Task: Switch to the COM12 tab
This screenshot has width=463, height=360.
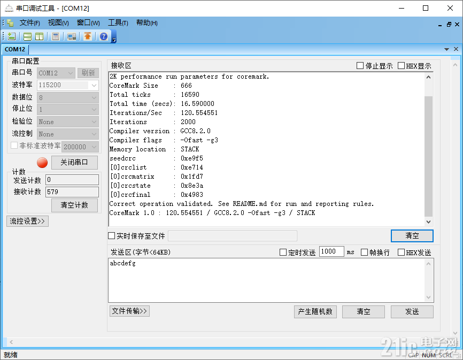Action: (15, 49)
